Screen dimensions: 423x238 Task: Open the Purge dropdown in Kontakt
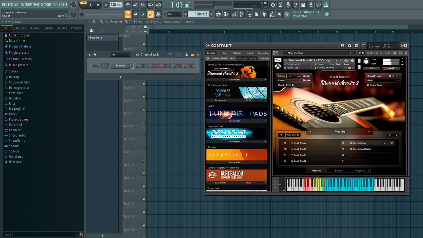click(x=348, y=64)
